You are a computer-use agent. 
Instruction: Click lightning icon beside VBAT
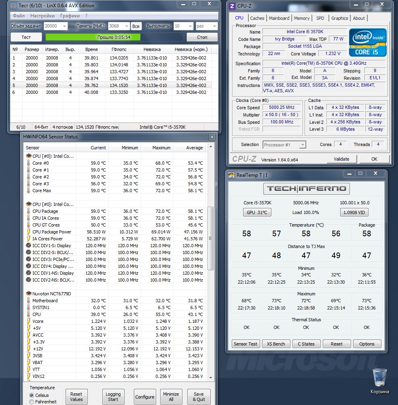point(28,363)
